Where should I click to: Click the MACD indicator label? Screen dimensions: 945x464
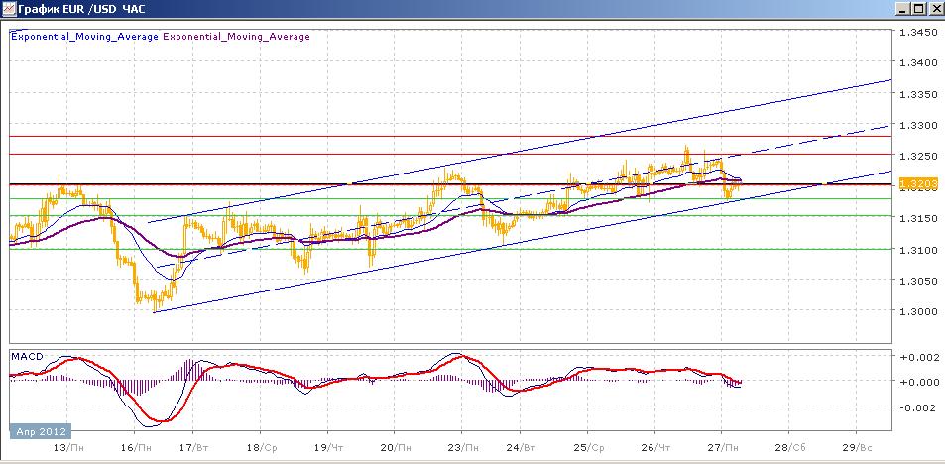click(x=27, y=357)
